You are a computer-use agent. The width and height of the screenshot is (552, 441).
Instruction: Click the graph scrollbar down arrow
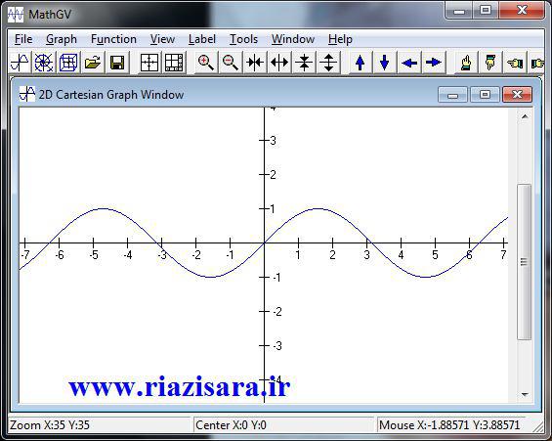point(525,394)
